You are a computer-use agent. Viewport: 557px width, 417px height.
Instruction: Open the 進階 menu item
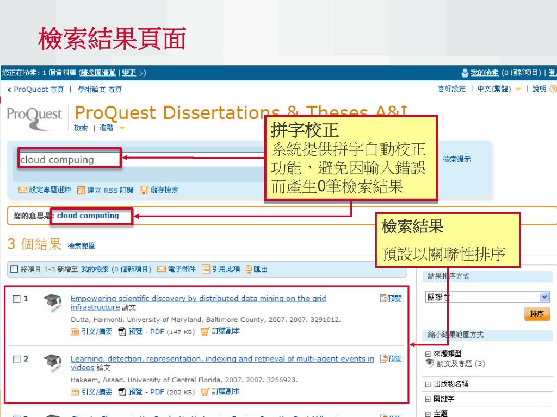click(x=106, y=128)
